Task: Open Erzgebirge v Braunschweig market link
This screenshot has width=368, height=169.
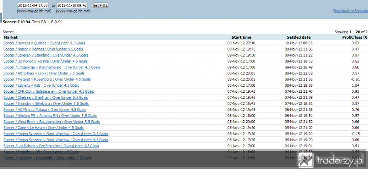Action: pyautogui.click(x=52, y=67)
